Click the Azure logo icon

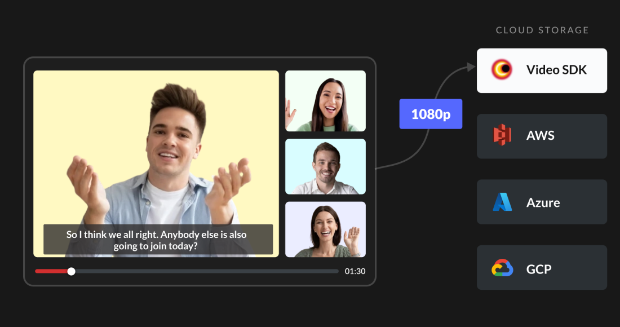(x=501, y=202)
